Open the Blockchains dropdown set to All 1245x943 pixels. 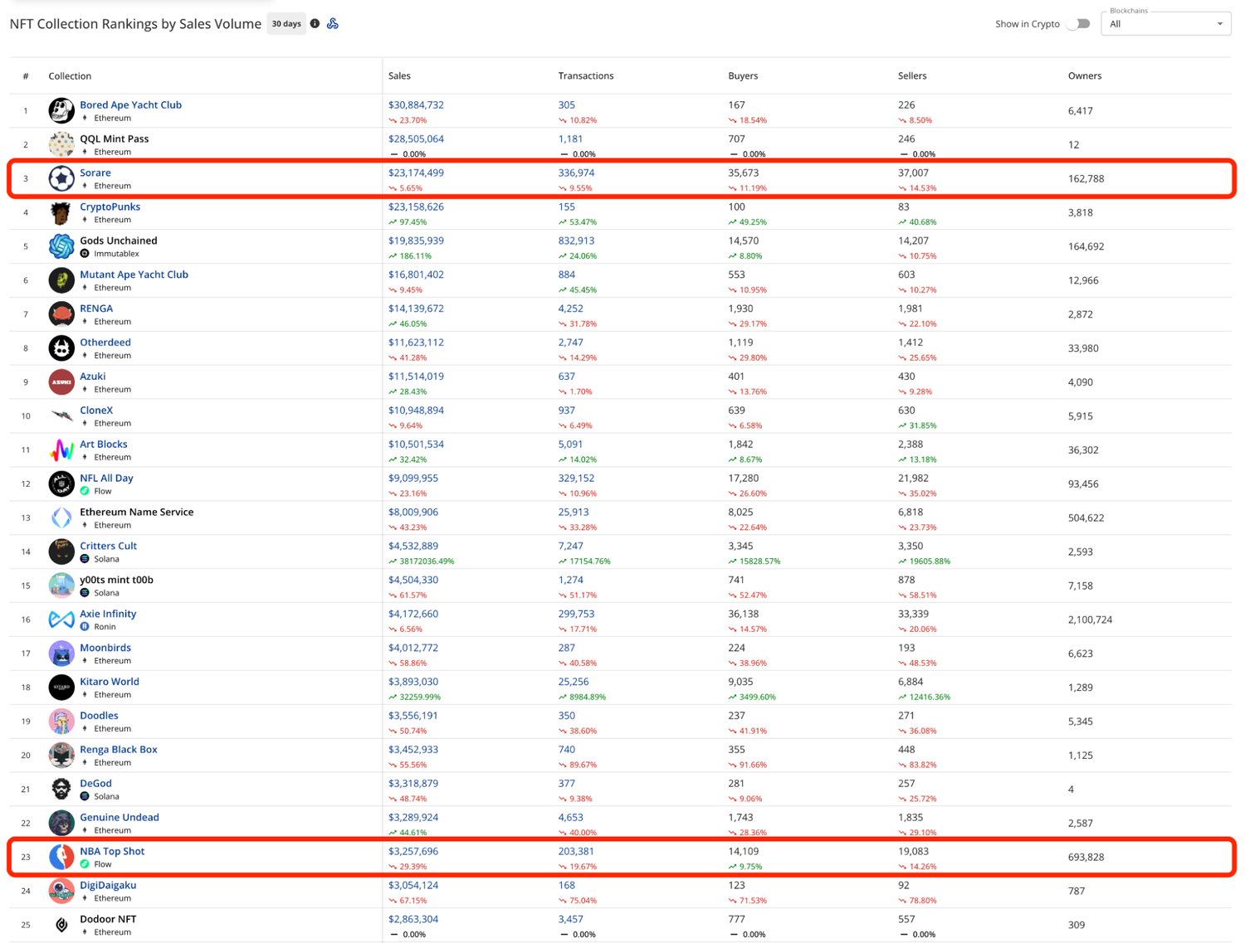pyautogui.click(x=1166, y=24)
